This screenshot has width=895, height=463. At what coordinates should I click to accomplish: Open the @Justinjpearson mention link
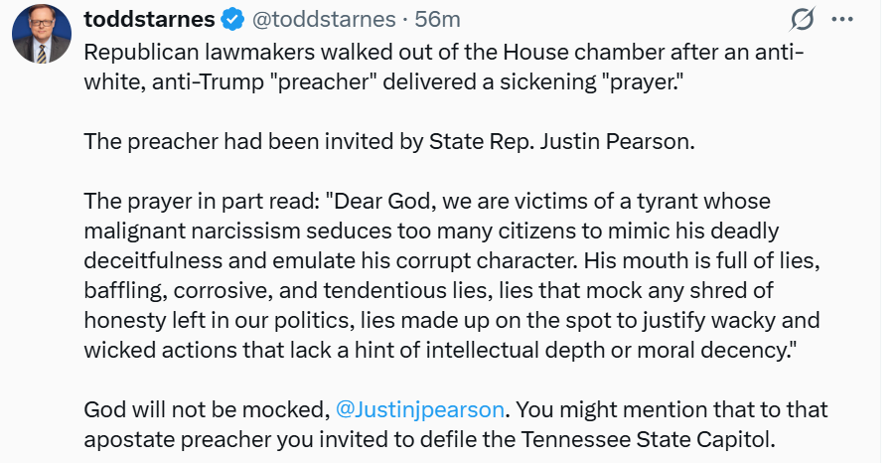[x=421, y=409]
